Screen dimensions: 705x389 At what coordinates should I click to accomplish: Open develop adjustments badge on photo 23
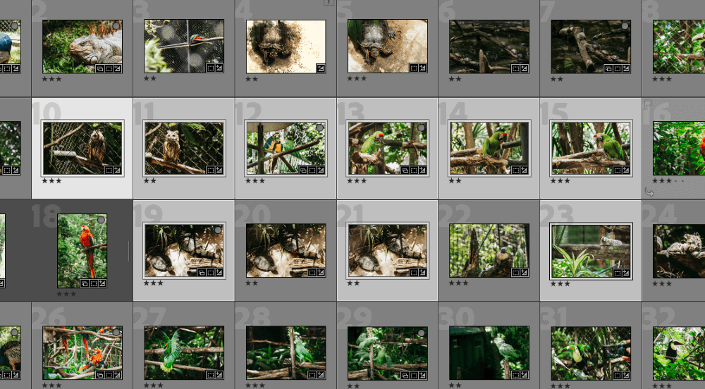click(x=626, y=273)
